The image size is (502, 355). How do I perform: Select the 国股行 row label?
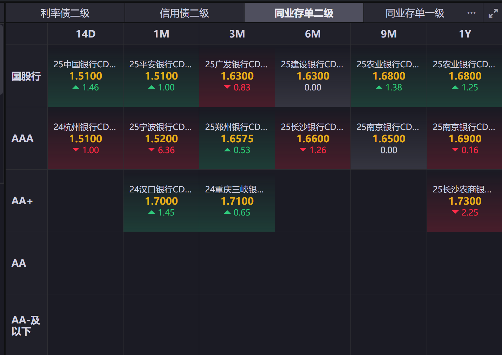pos(26,76)
